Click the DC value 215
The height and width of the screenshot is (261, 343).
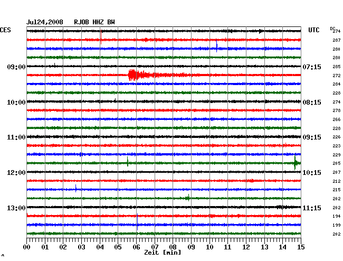coord(337,190)
